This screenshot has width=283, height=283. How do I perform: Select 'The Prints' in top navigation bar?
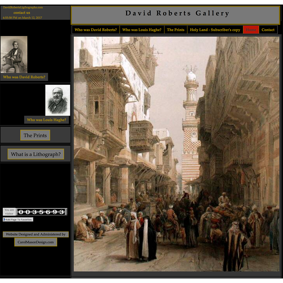point(176,30)
